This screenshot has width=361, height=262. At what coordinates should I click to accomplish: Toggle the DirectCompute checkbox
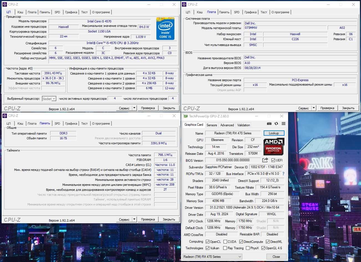click(241, 242)
